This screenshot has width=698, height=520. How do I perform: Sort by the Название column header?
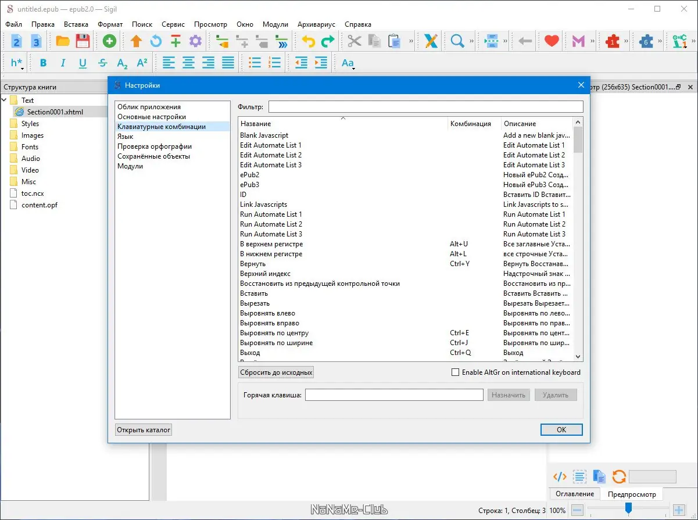tap(343, 123)
